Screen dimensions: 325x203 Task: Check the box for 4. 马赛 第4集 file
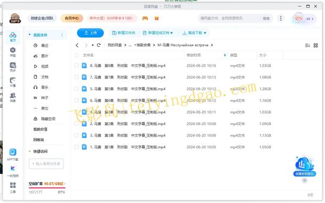coord(76,112)
